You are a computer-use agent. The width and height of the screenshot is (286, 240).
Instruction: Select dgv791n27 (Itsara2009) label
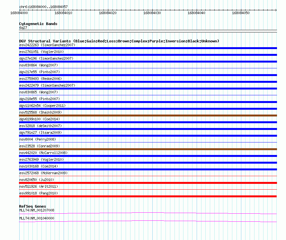pyautogui.click(x=40, y=133)
